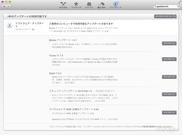This screenshot has height=135, width=182.
Task: Open the ランキング star icon
Action: (76, 5)
